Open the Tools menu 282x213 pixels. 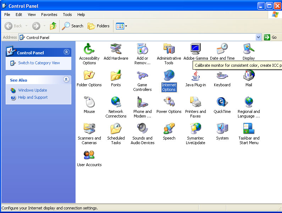click(x=67, y=15)
